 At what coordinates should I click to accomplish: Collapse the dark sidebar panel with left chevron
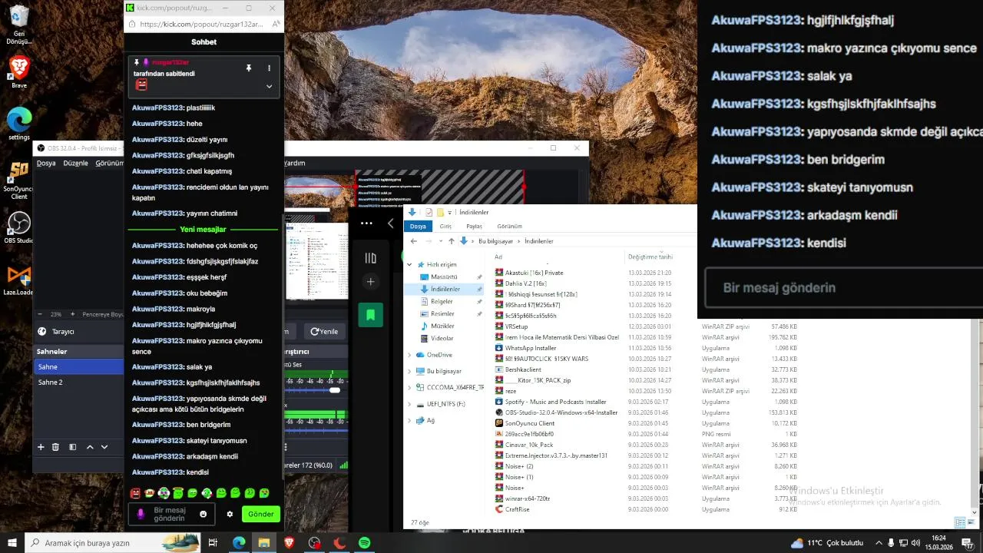coord(390,224)
